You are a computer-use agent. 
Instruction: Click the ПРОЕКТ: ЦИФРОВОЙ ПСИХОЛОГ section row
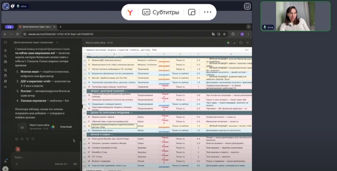(169, 91)
